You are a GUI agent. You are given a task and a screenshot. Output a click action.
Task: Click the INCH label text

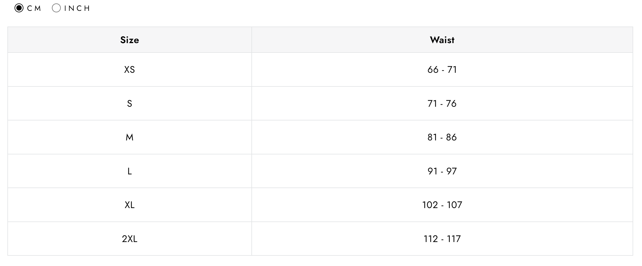77,9
